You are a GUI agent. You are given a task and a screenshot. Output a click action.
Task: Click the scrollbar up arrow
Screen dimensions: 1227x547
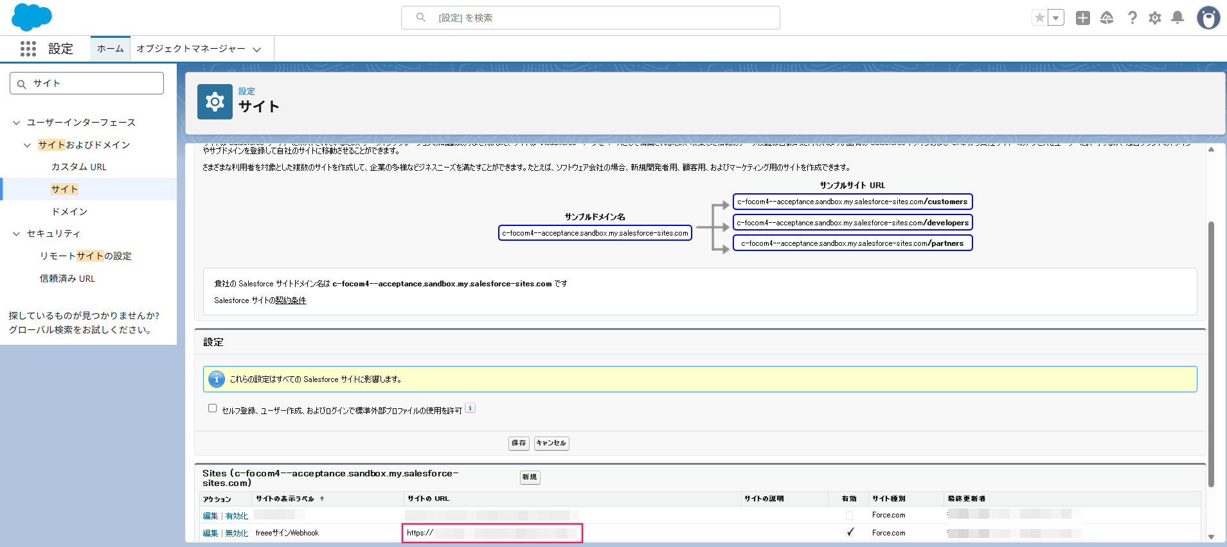(1211, 149)
